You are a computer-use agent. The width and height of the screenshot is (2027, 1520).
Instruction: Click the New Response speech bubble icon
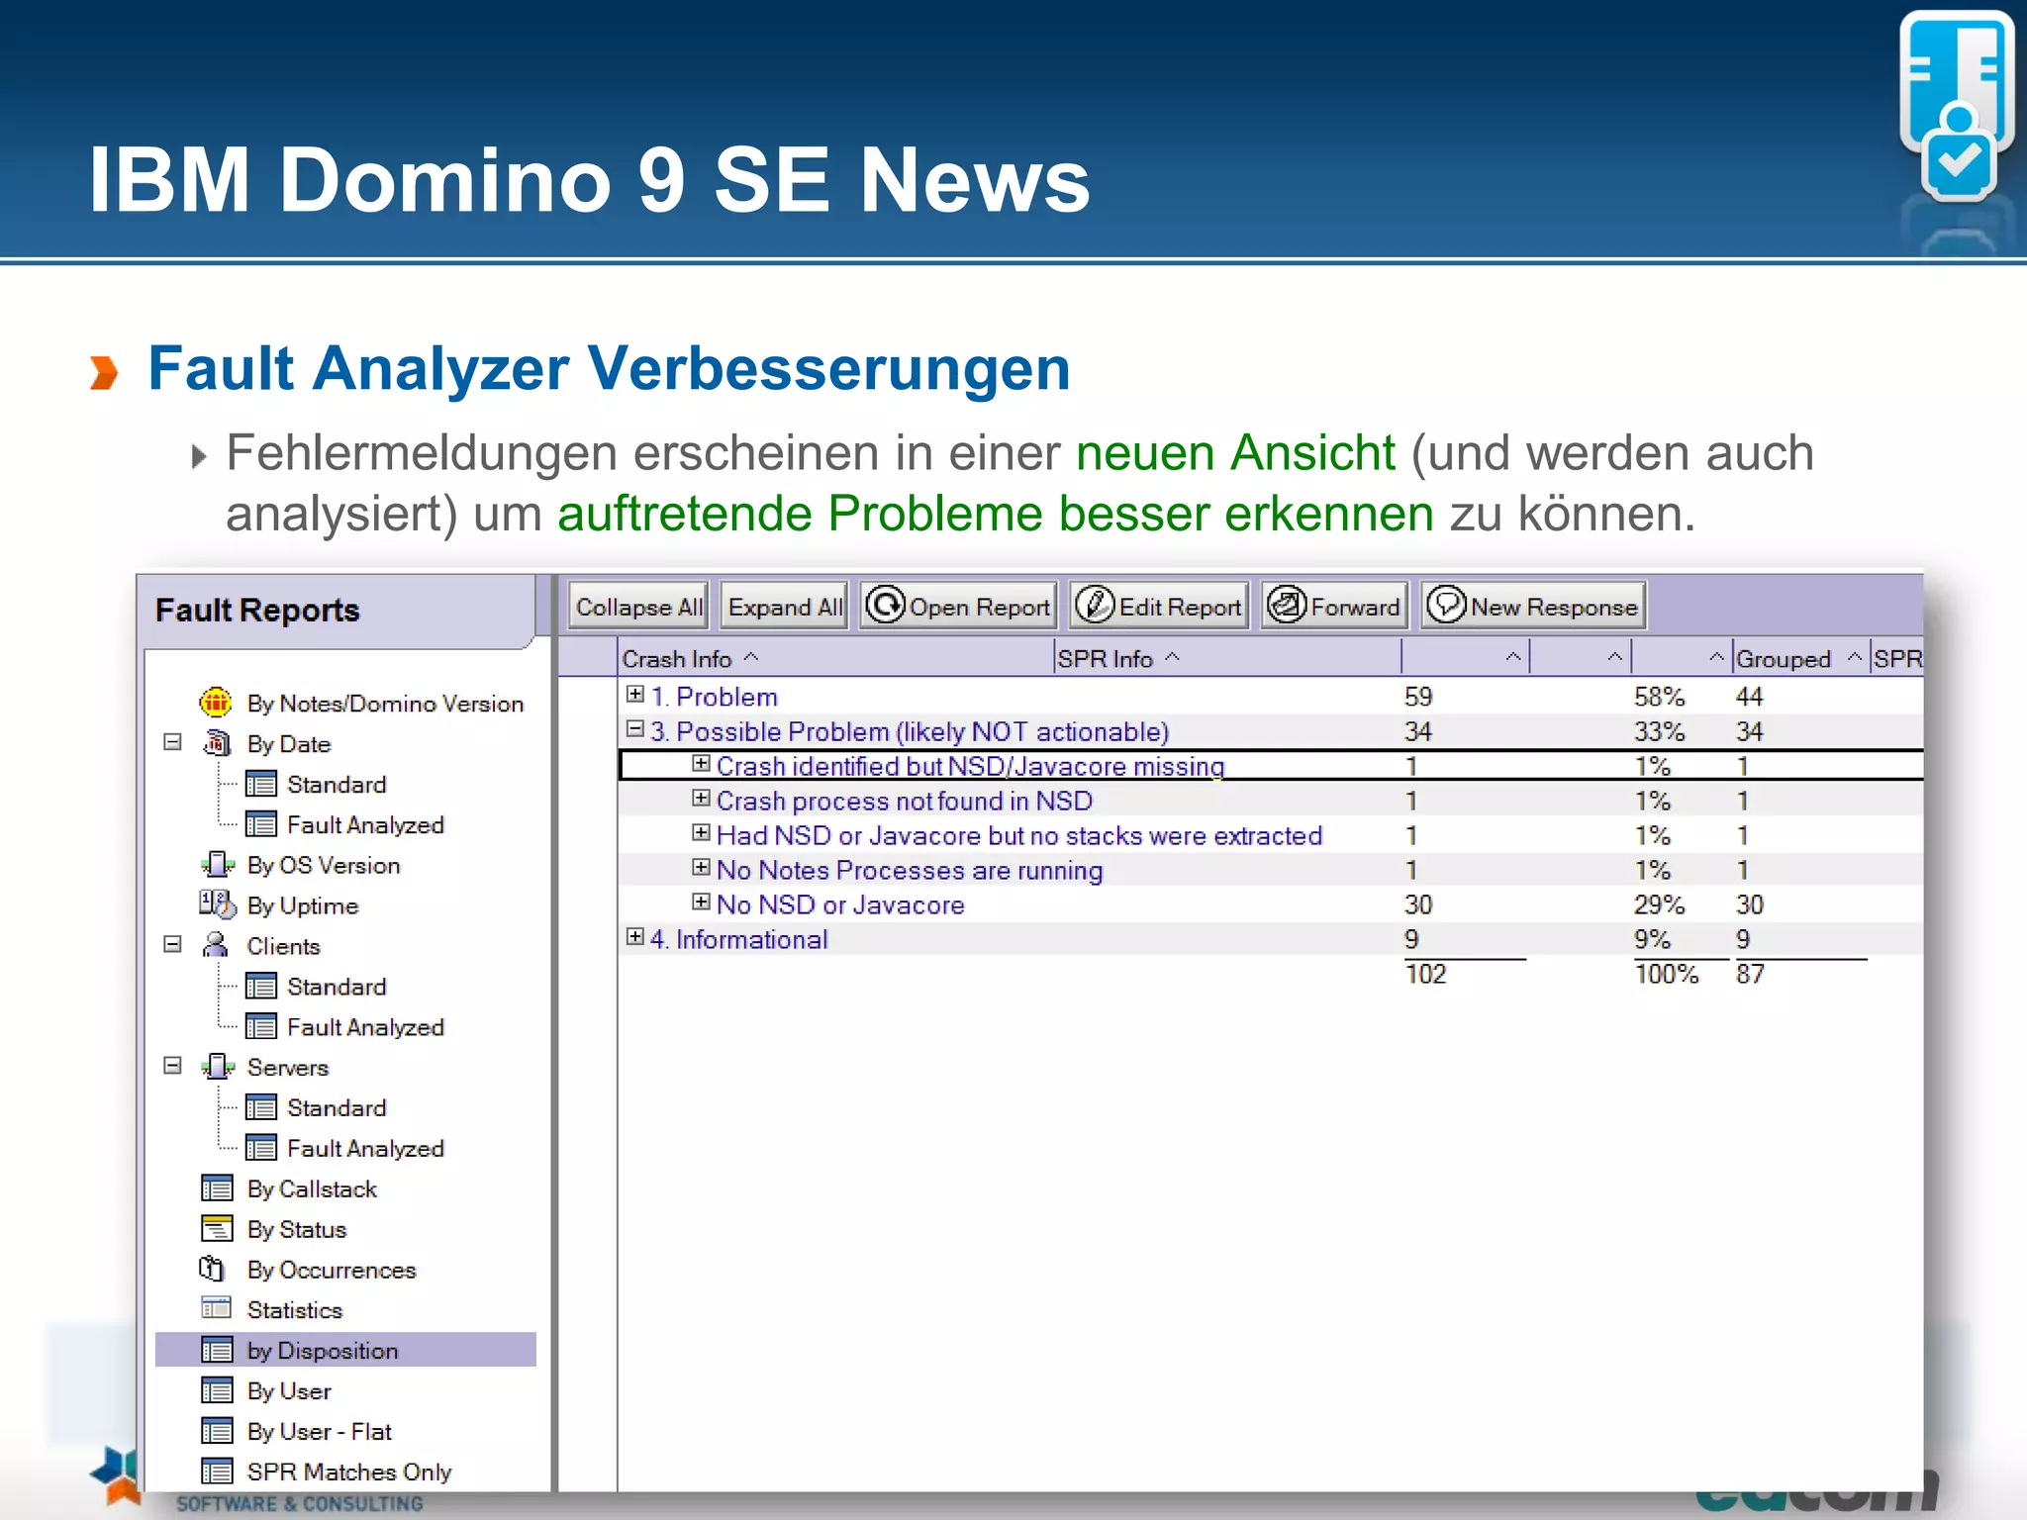[x=1446, y=604]
